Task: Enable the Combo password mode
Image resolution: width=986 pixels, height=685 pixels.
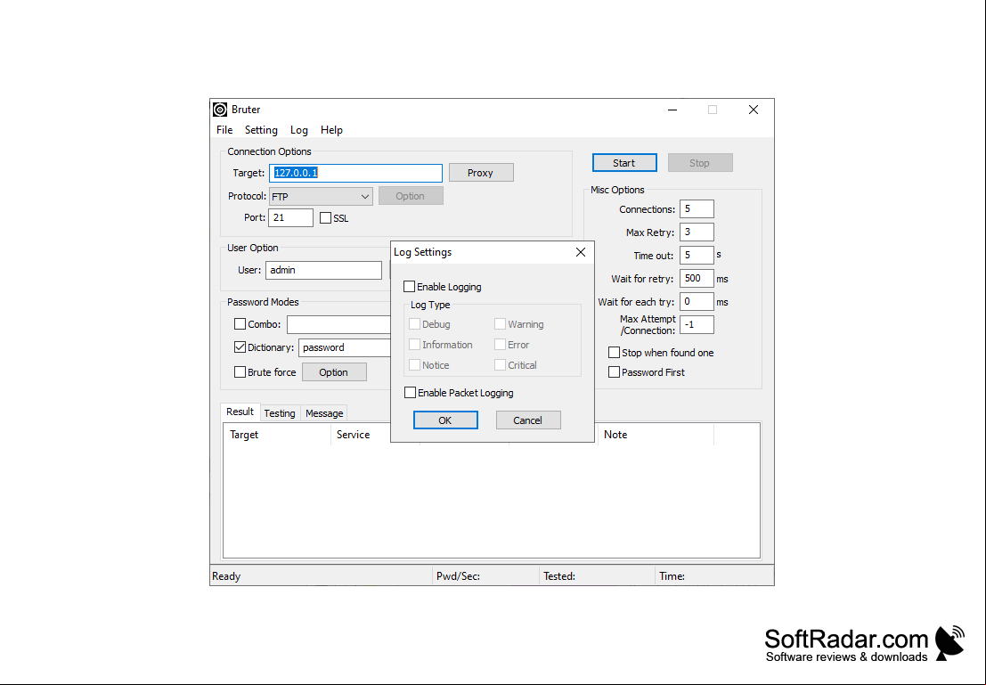Action: click(240, 324)
